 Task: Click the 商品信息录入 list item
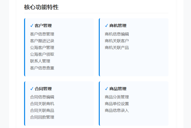click(x=117, y=111)
